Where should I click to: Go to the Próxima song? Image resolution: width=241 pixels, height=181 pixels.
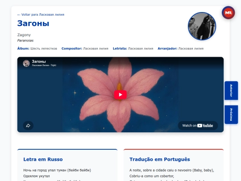point(231,114)
